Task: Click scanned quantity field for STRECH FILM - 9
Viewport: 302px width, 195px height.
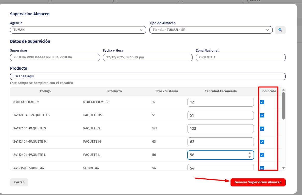Action: (220, 102)
